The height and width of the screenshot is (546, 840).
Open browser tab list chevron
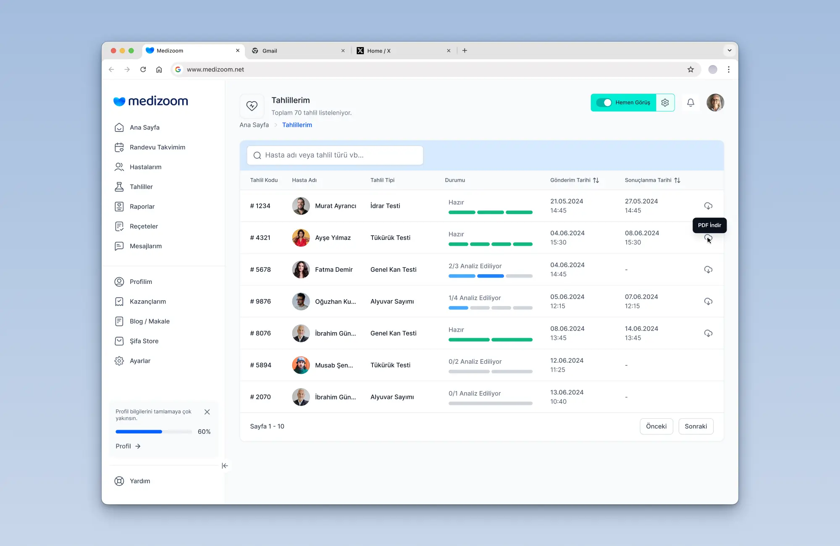point(730,50)
